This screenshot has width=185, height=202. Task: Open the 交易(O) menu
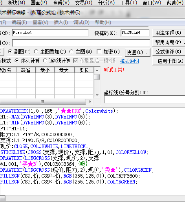84,3
